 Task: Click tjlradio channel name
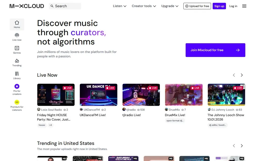[x=131, y=110]
